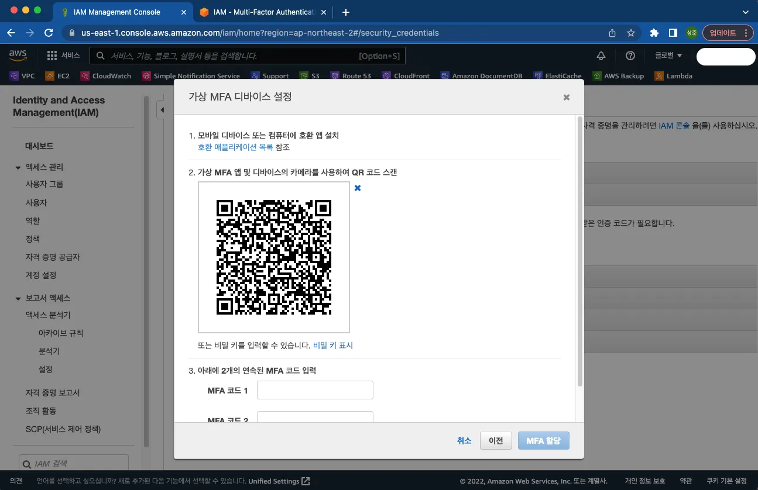The width and height of the screenshot is (758, 490).
Task: Open 자격 증명 보고서 in the sidebar
Action: click(x=53, y=393)
